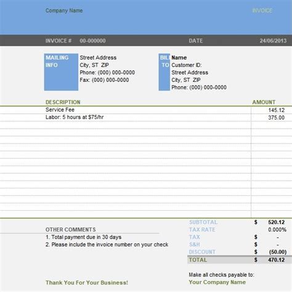Click the invoice number 00-000000 field

click(x=92, y=41)
